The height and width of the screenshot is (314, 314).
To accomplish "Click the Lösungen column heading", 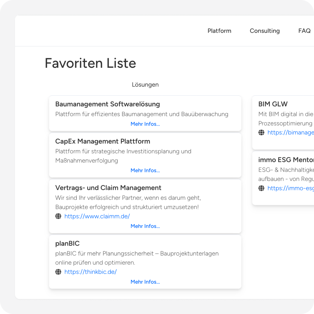I will tap(145, 85).
